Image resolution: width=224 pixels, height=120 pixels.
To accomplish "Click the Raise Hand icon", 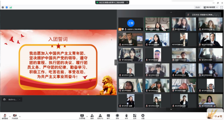I will coord(126,116).
